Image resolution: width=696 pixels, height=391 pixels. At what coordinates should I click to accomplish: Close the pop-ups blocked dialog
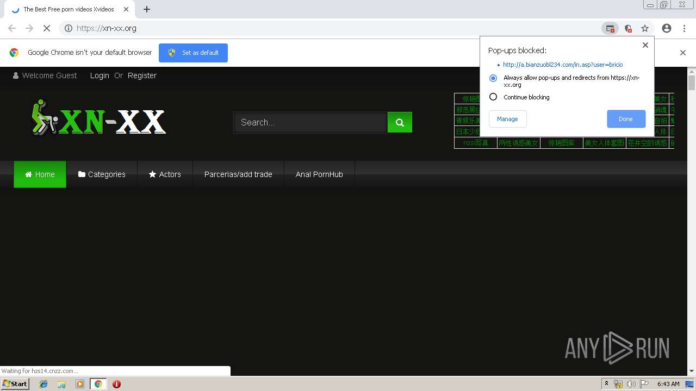pos(645,45)
